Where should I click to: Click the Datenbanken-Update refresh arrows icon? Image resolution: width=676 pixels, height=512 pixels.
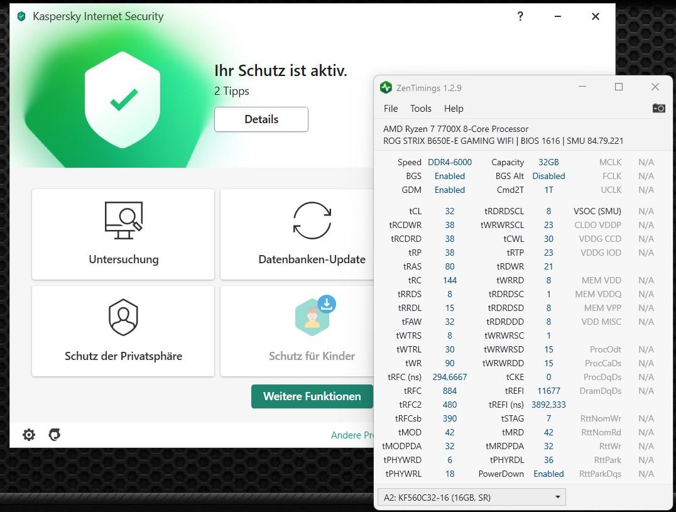(312, 221)
